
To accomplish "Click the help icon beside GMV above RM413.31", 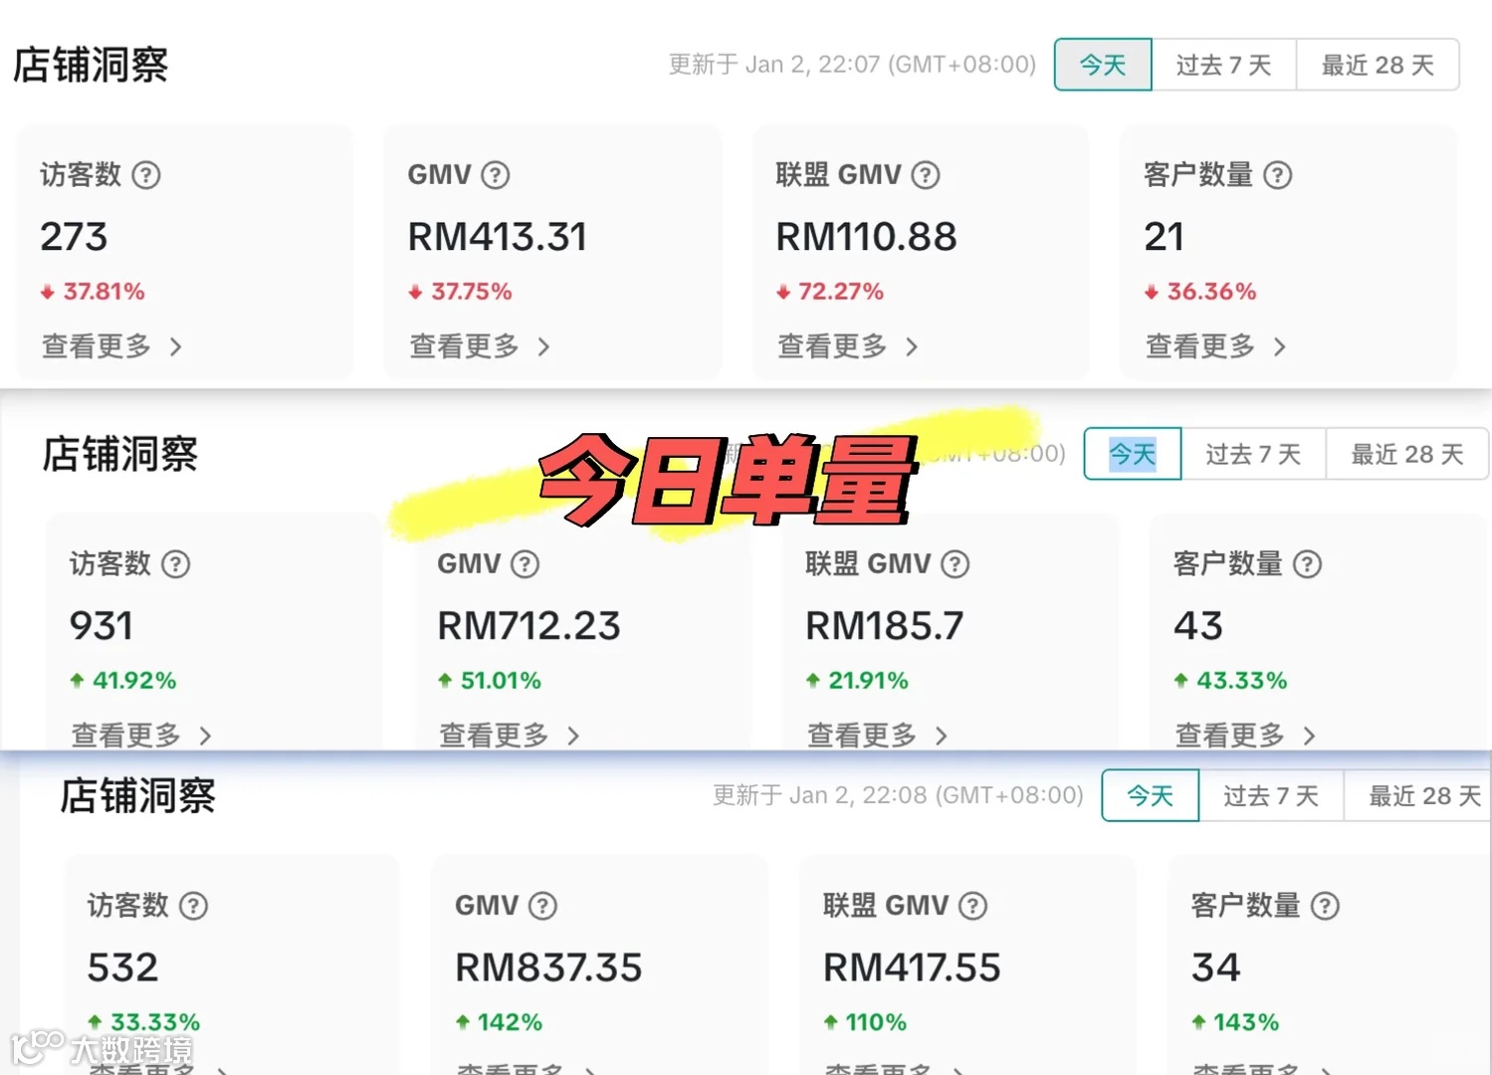I will click(x=496, y=175).
